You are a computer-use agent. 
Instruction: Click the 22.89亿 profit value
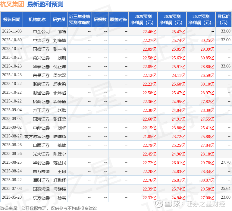[149, 49]
